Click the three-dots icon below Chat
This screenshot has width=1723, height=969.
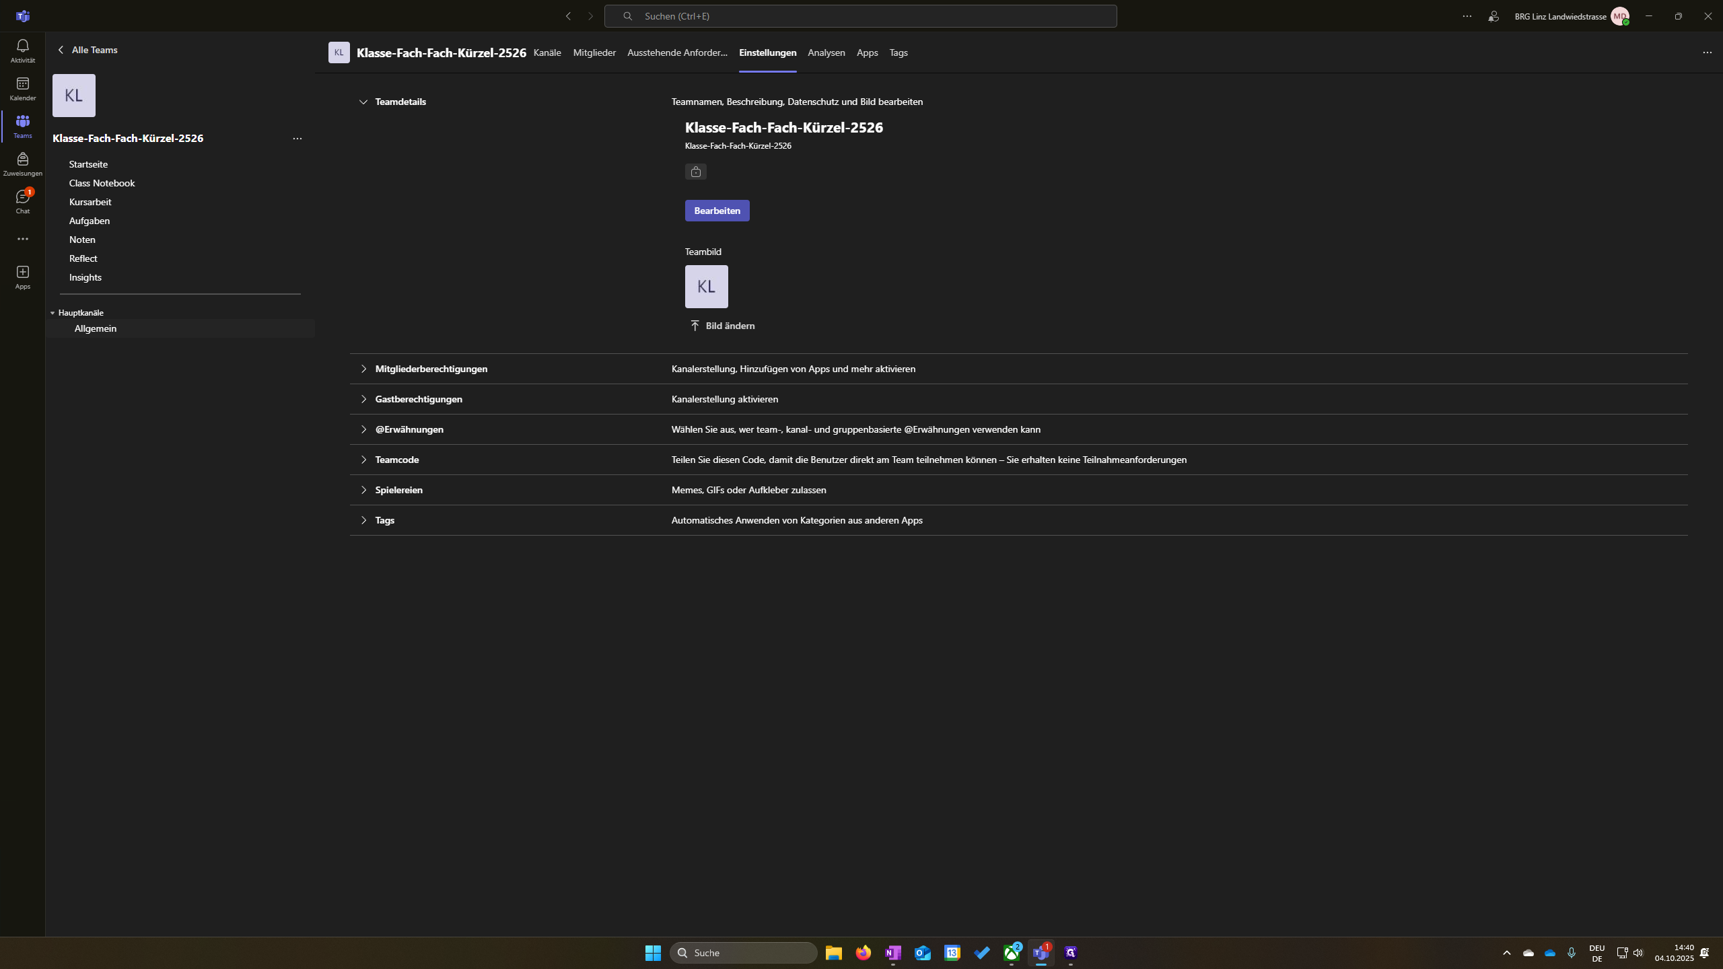click(x=22, y=238)
